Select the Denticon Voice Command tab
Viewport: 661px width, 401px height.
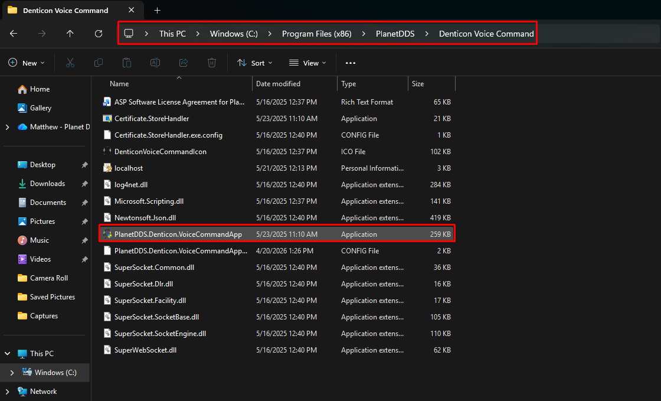point(66,10)
